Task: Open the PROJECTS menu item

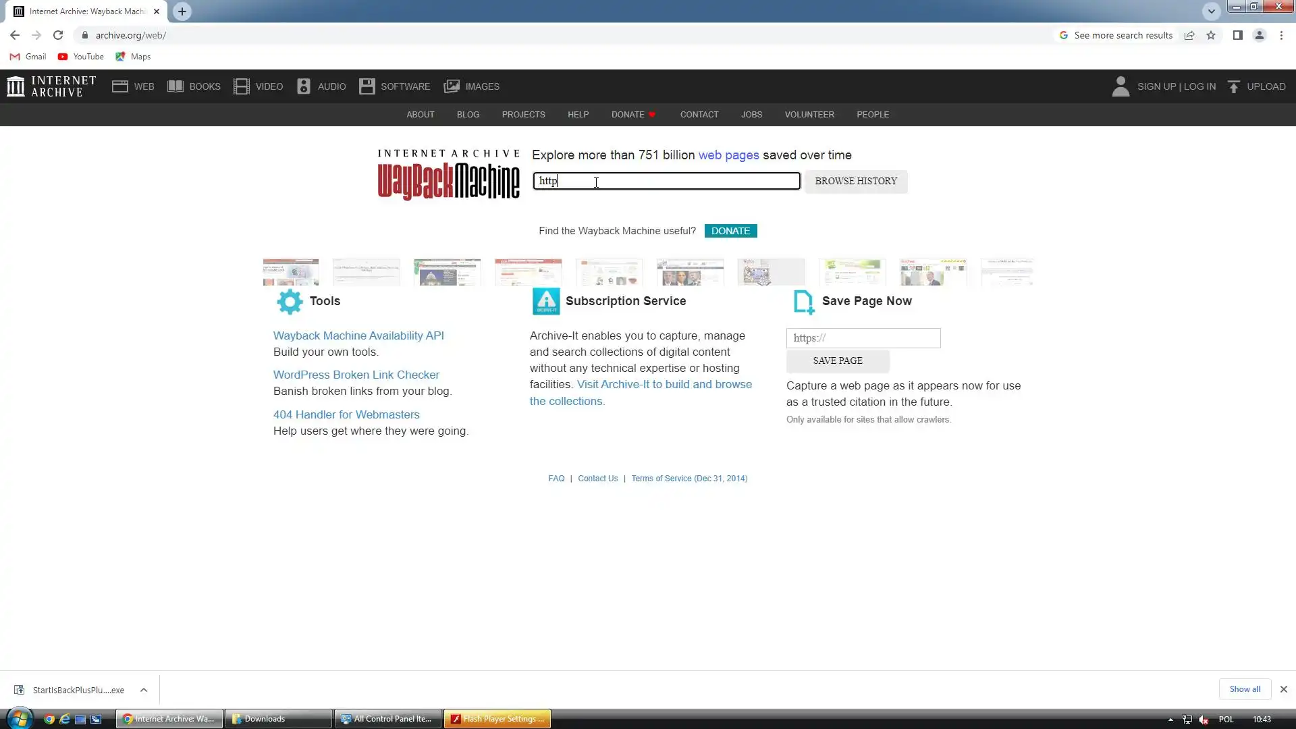Action: (x=523, y=115)
